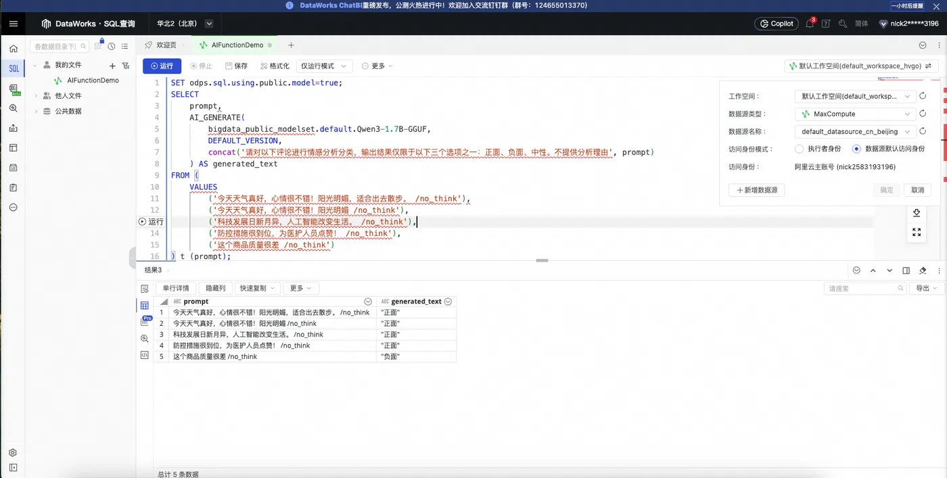Open AIFunctionDemo file in the tree
Image resolution: width=947 pixels, height=478 pixels.
[x=93, y=80]
